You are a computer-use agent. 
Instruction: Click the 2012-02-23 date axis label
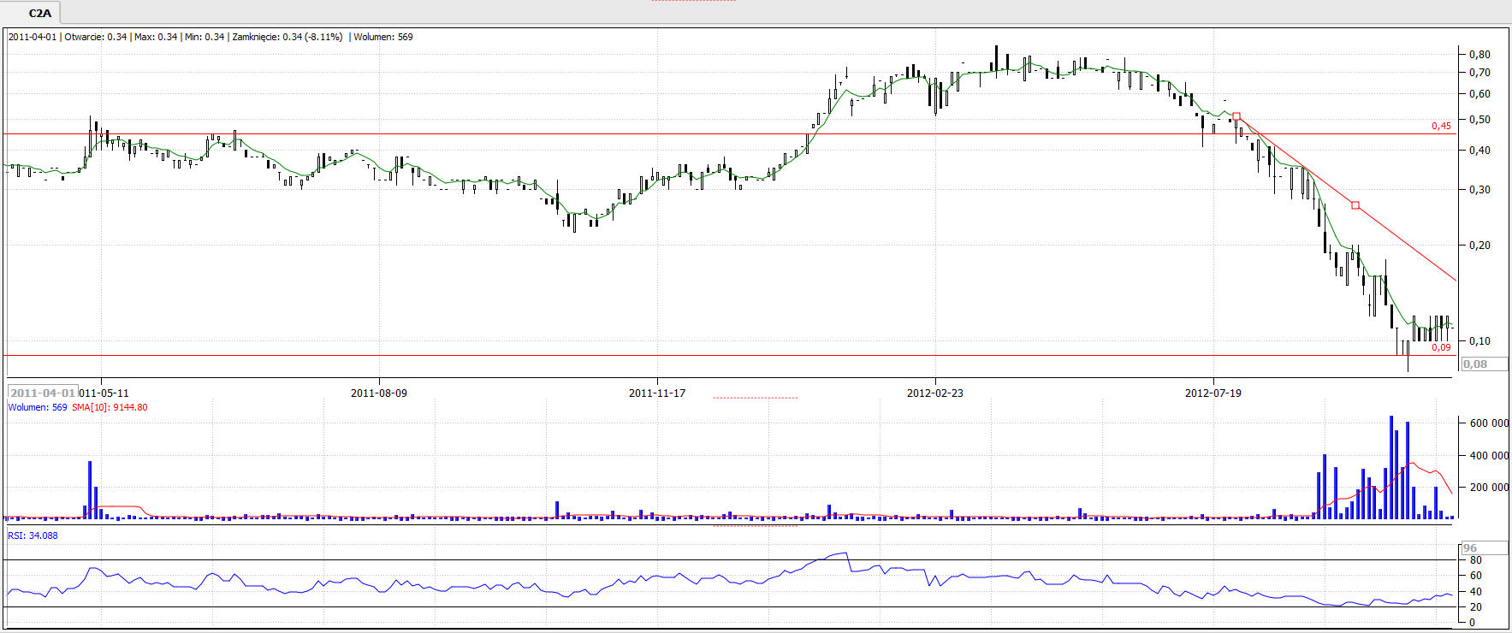pos(935,393)
